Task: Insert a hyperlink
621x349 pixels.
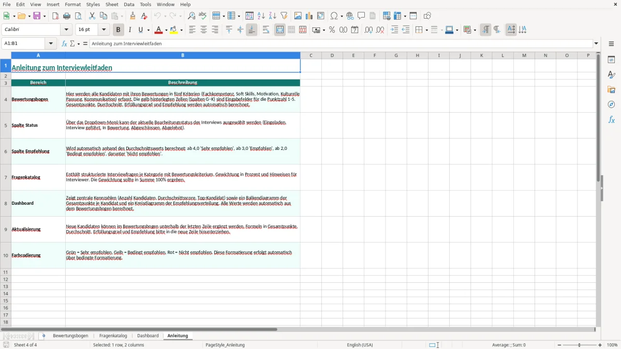Action: pyautogui.click(x=350, y=16)
